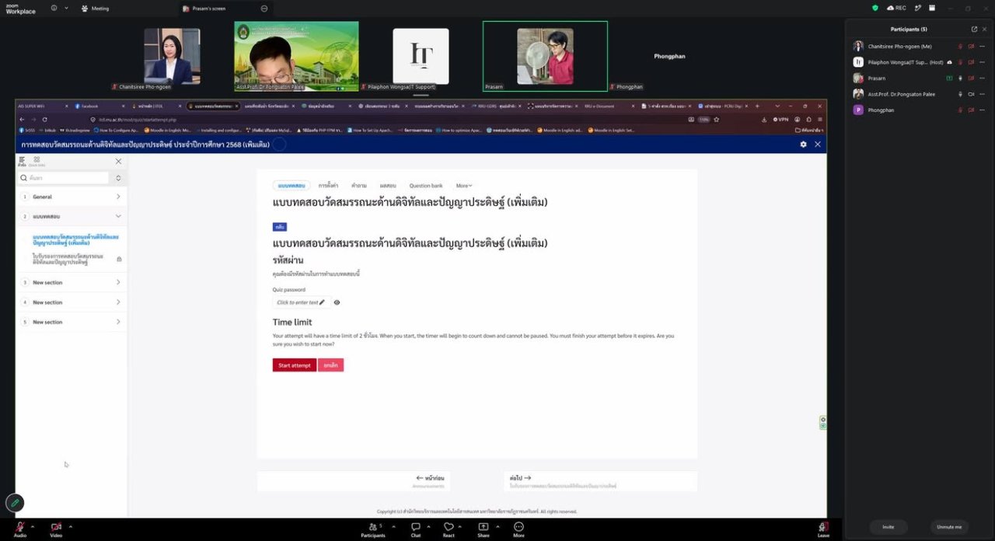This screenshot has width=995, height=541.
Task: Bookmark the page with the star icon
Action: (716, 120)
